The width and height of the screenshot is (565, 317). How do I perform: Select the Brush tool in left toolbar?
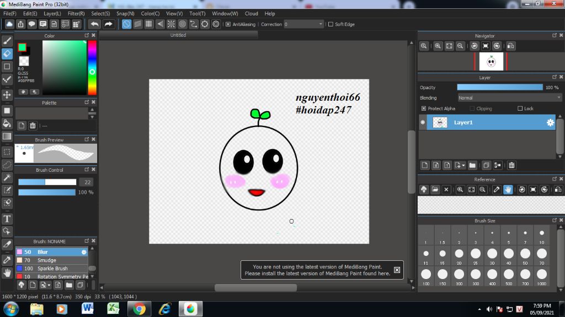(x=7, y=40)
